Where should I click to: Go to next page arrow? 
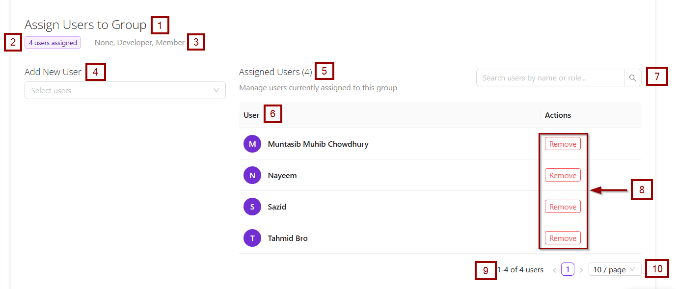[x=581, y=270]
